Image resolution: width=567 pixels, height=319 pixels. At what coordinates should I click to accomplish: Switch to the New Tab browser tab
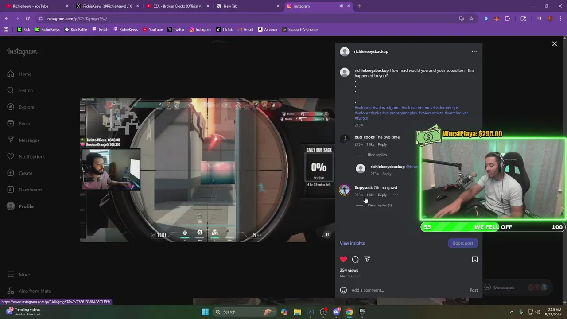tap(248, 6)
